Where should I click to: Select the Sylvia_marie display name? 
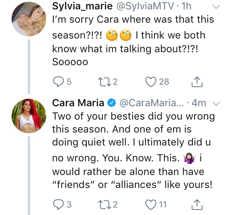point(82,6)
